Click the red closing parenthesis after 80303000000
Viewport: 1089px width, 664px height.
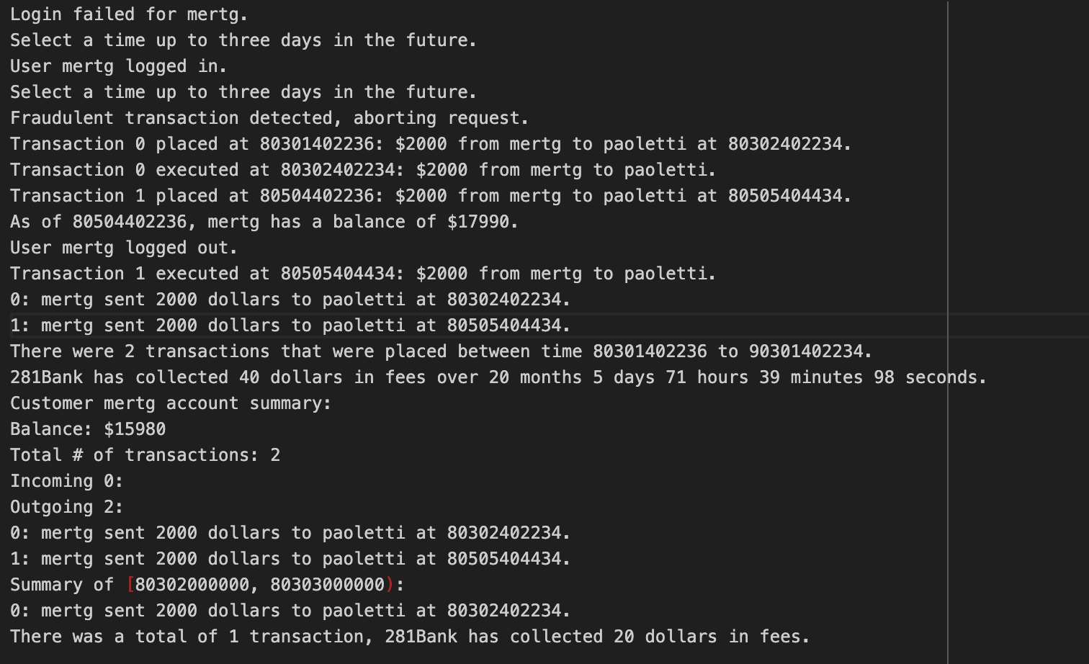390,585
